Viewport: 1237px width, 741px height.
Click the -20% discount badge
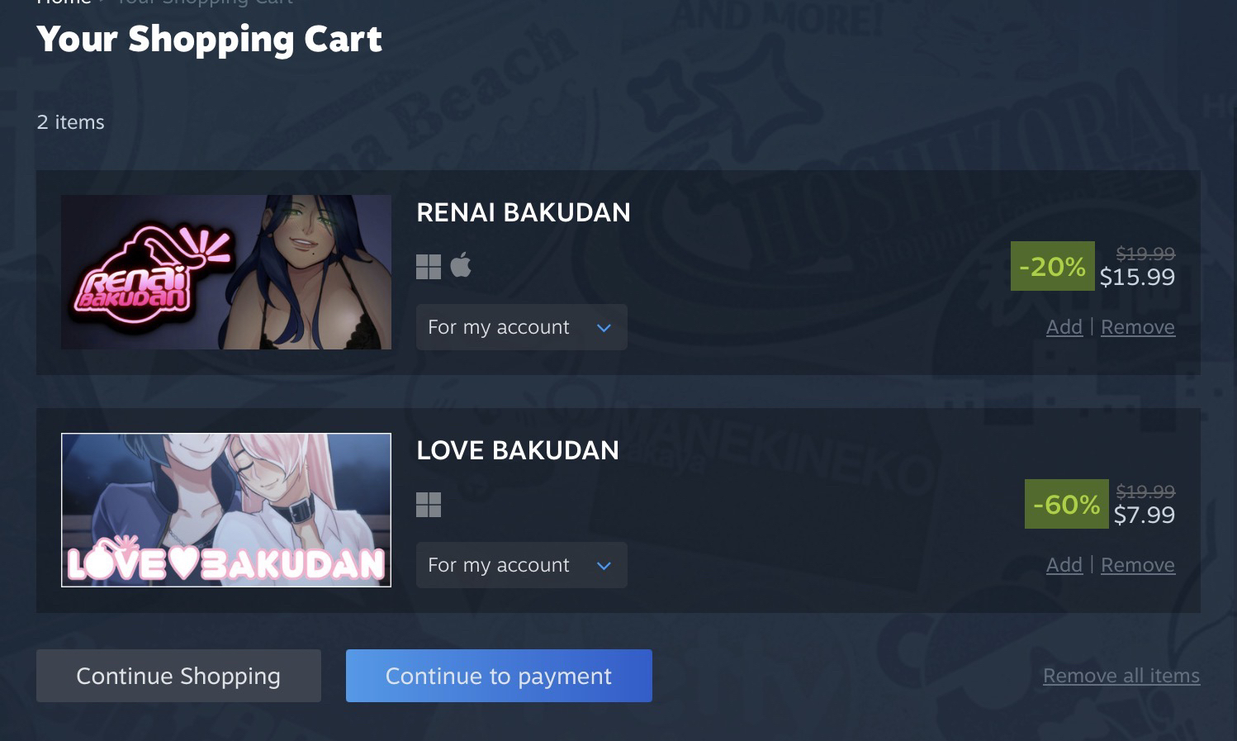pos(1053,266)
